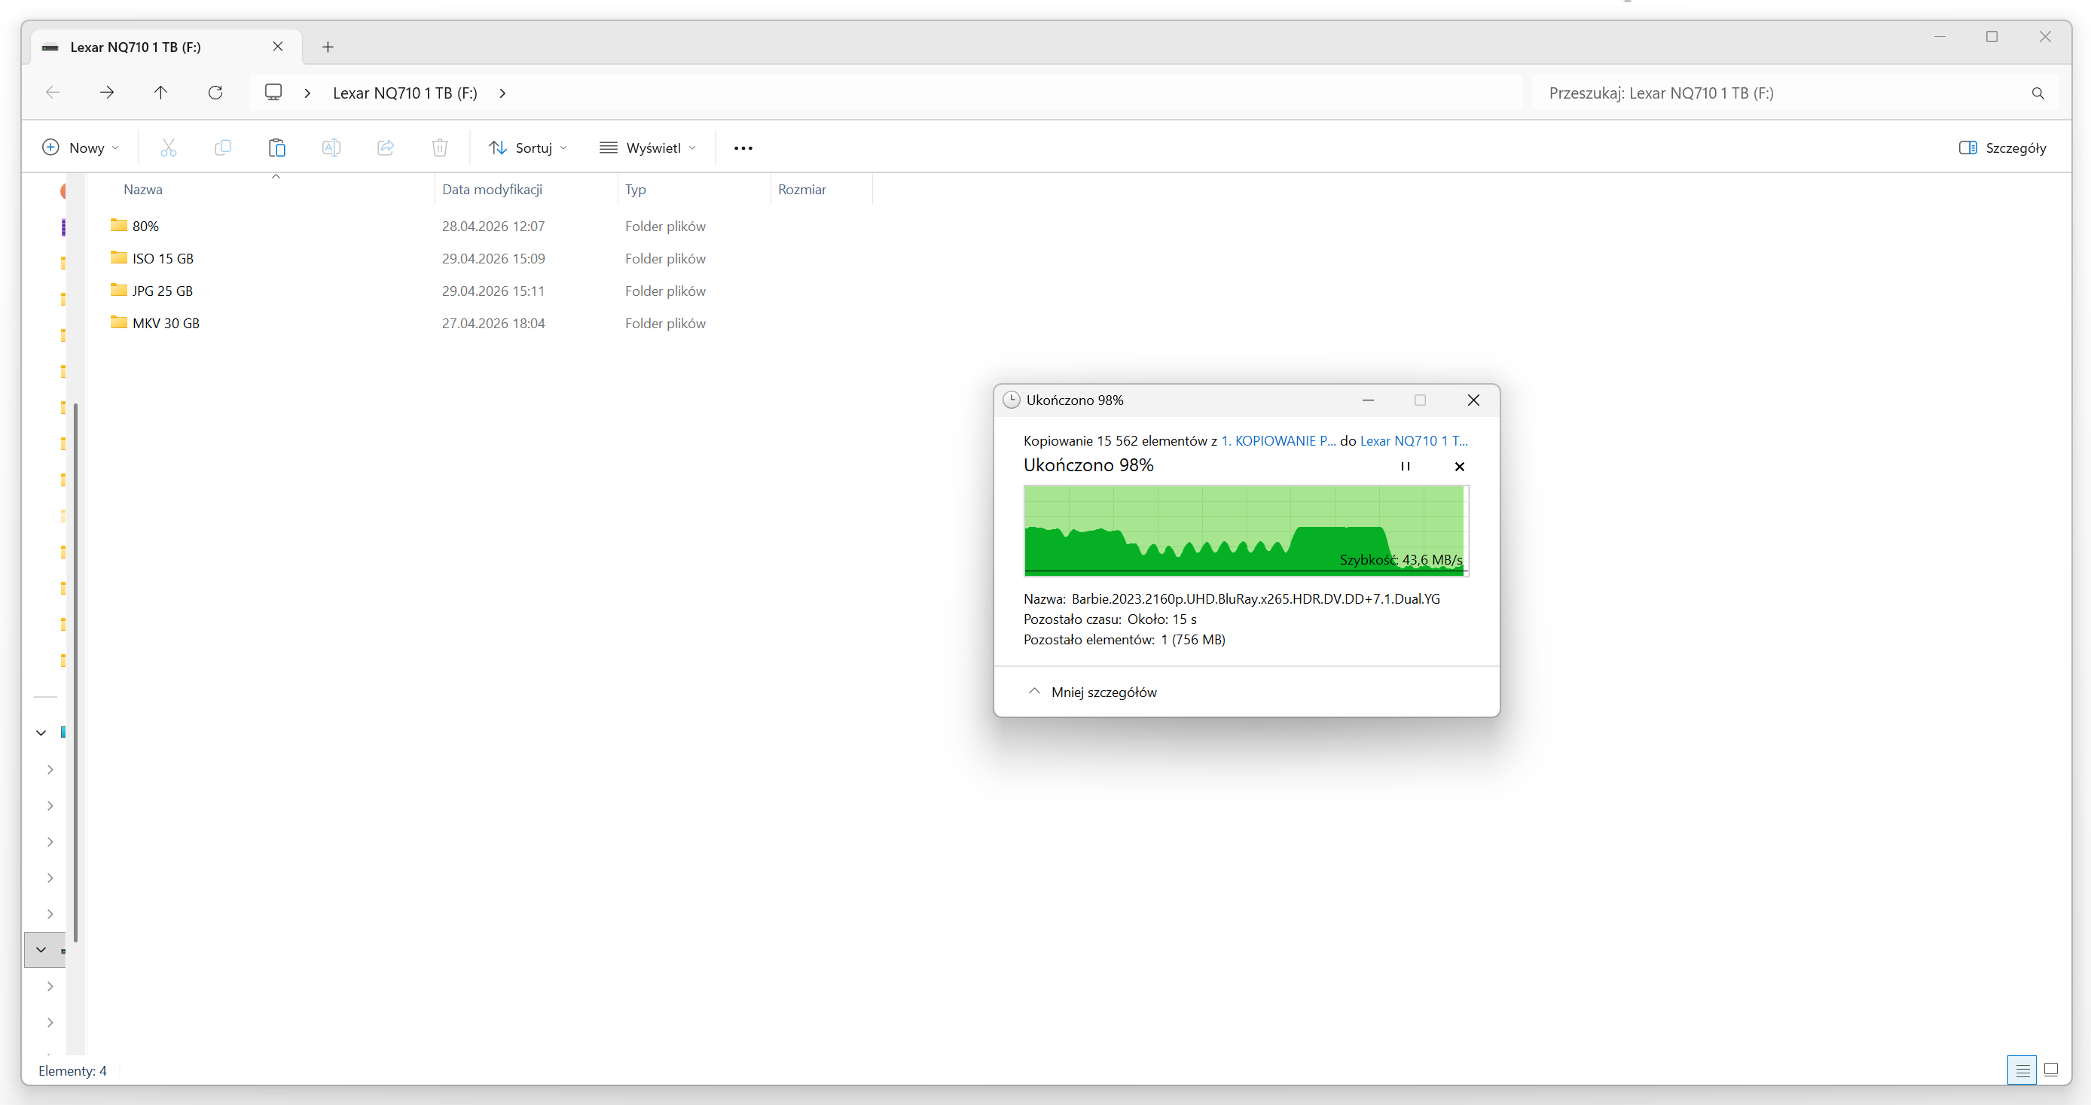2091x1105 pixels.
Task: Click the Share icon in toolbar
Action: 386,148
